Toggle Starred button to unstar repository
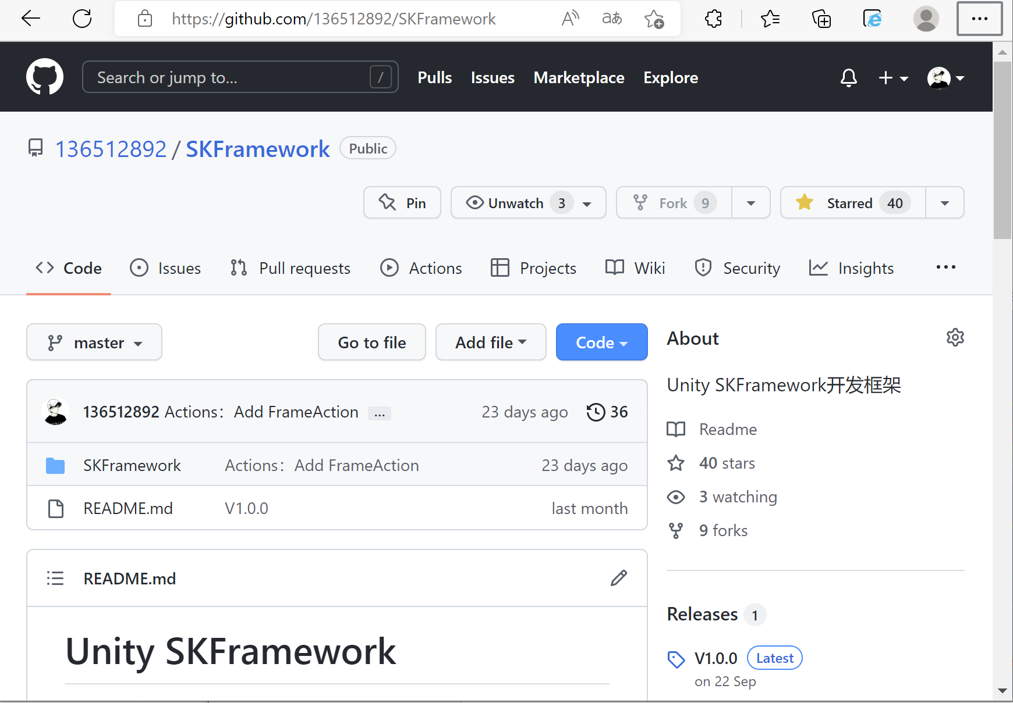The image size is (1013, 703). 853,202
